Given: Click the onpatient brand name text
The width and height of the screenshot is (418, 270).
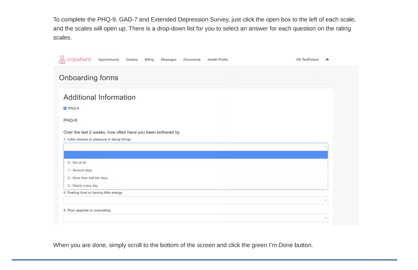Looking at the screenshot, I should 79,59.
